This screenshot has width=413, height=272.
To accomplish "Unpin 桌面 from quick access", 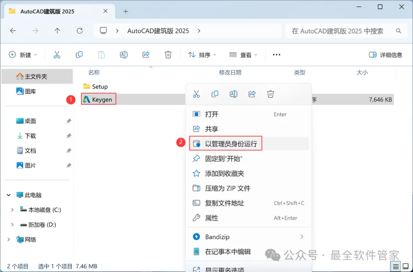I will pyautogui.click(x=69, y=121).
